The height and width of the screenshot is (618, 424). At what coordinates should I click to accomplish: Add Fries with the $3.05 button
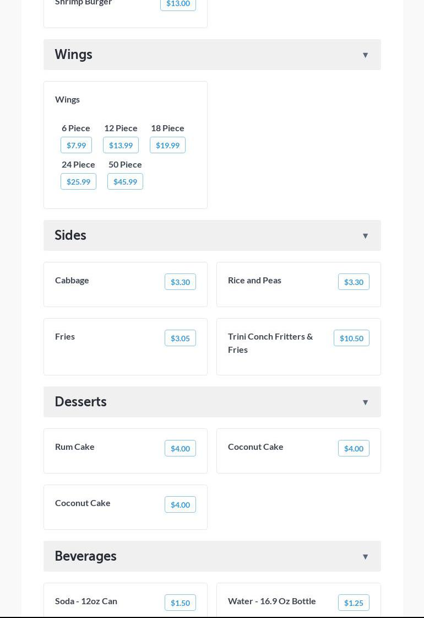180,338
